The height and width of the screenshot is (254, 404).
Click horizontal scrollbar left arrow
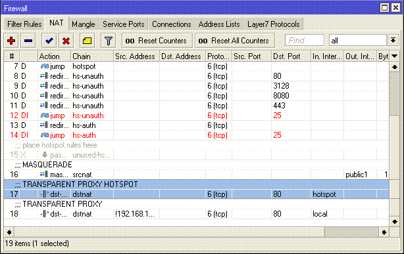tap(9, 232)
